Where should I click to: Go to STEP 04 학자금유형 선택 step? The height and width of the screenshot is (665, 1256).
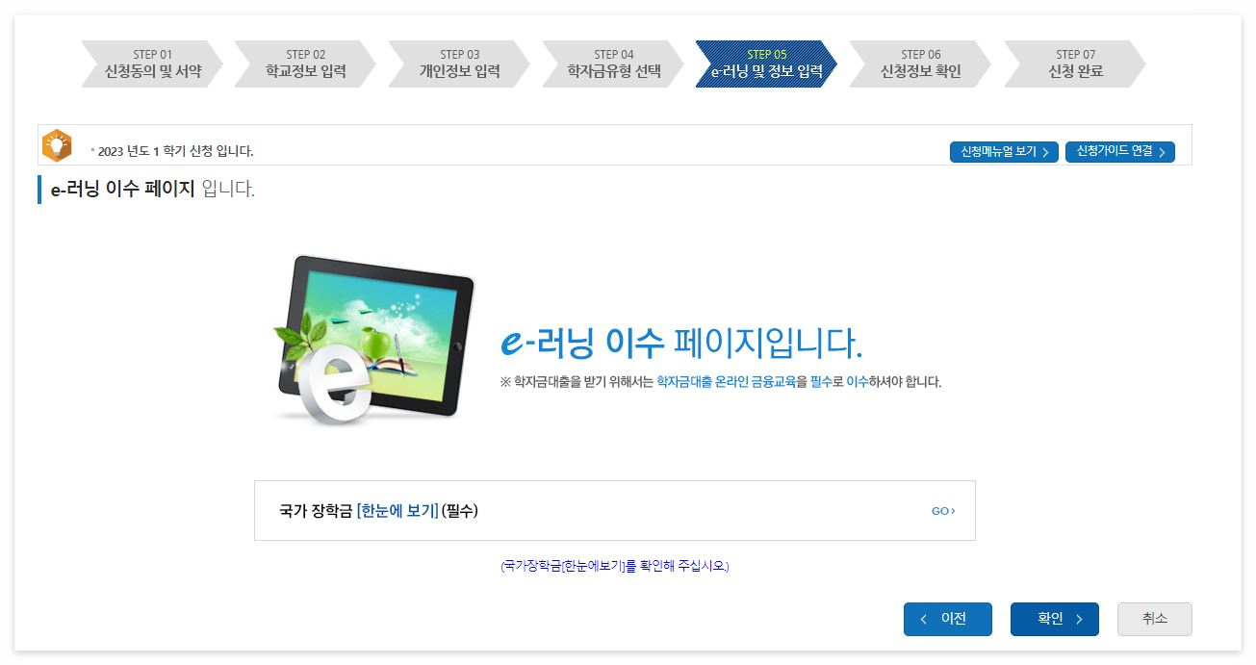coord(611,61)
